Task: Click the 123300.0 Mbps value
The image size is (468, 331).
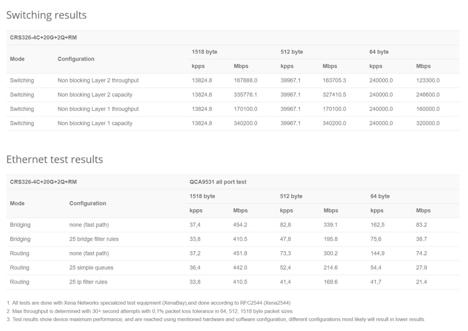Action: [428, 81]
